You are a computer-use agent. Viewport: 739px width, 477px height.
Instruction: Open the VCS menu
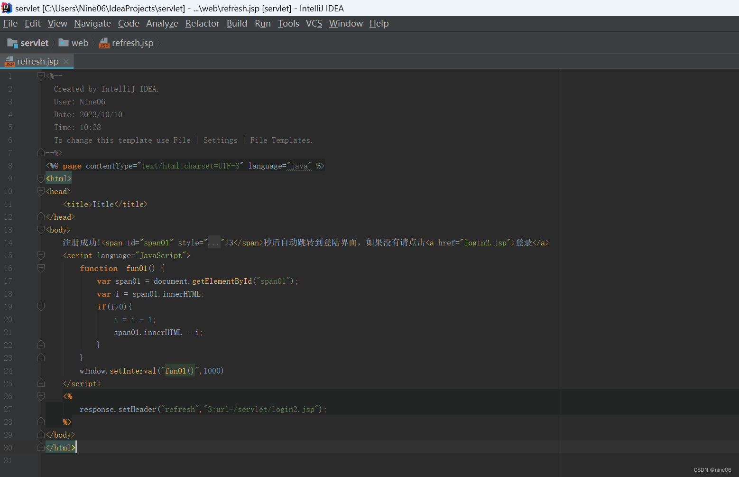coord(314,23)
